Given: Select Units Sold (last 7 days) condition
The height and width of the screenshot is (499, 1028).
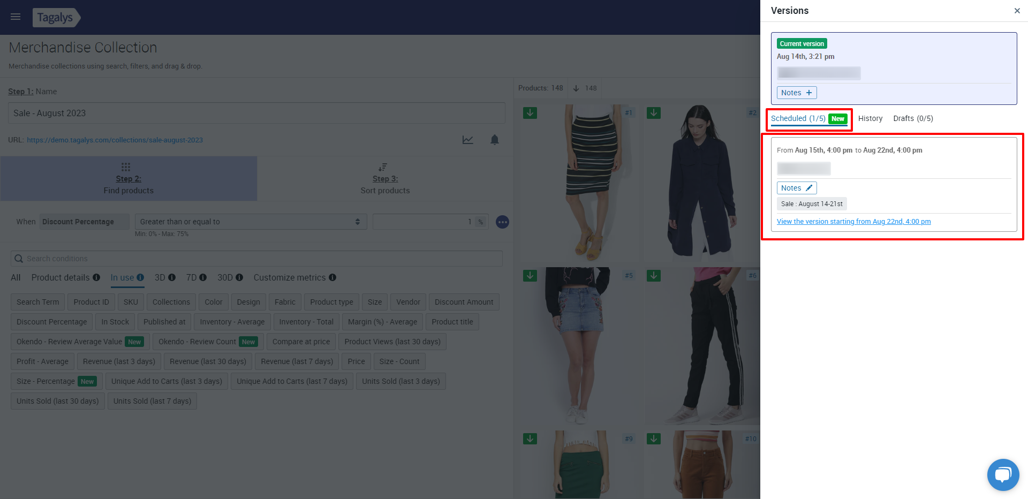Looking at the screenshot, I should (x=152, y=401).
